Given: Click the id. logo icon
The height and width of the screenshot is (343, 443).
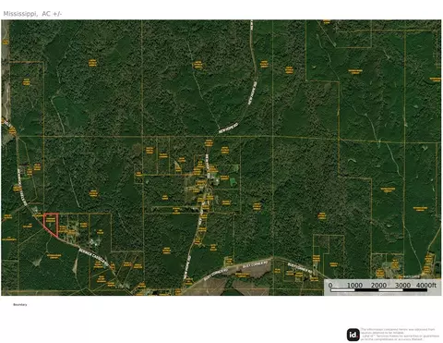Looking at the screenshot, I should pyautogui.click(x=353, y=335).
